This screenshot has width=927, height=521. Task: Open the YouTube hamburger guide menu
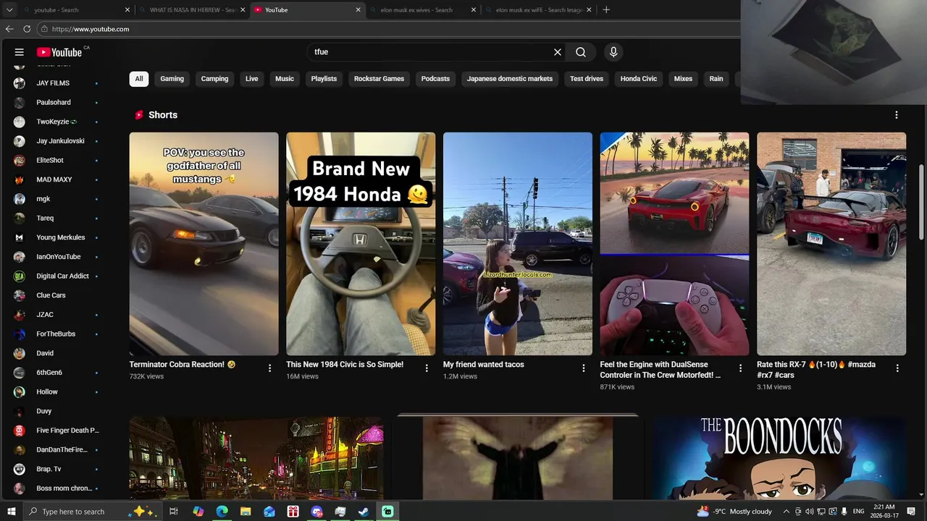pos(20,52)
